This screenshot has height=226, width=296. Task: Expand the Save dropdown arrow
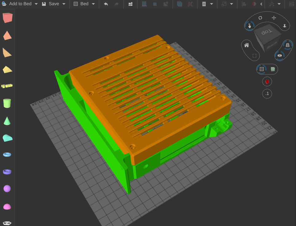click(x=64, y=4)
